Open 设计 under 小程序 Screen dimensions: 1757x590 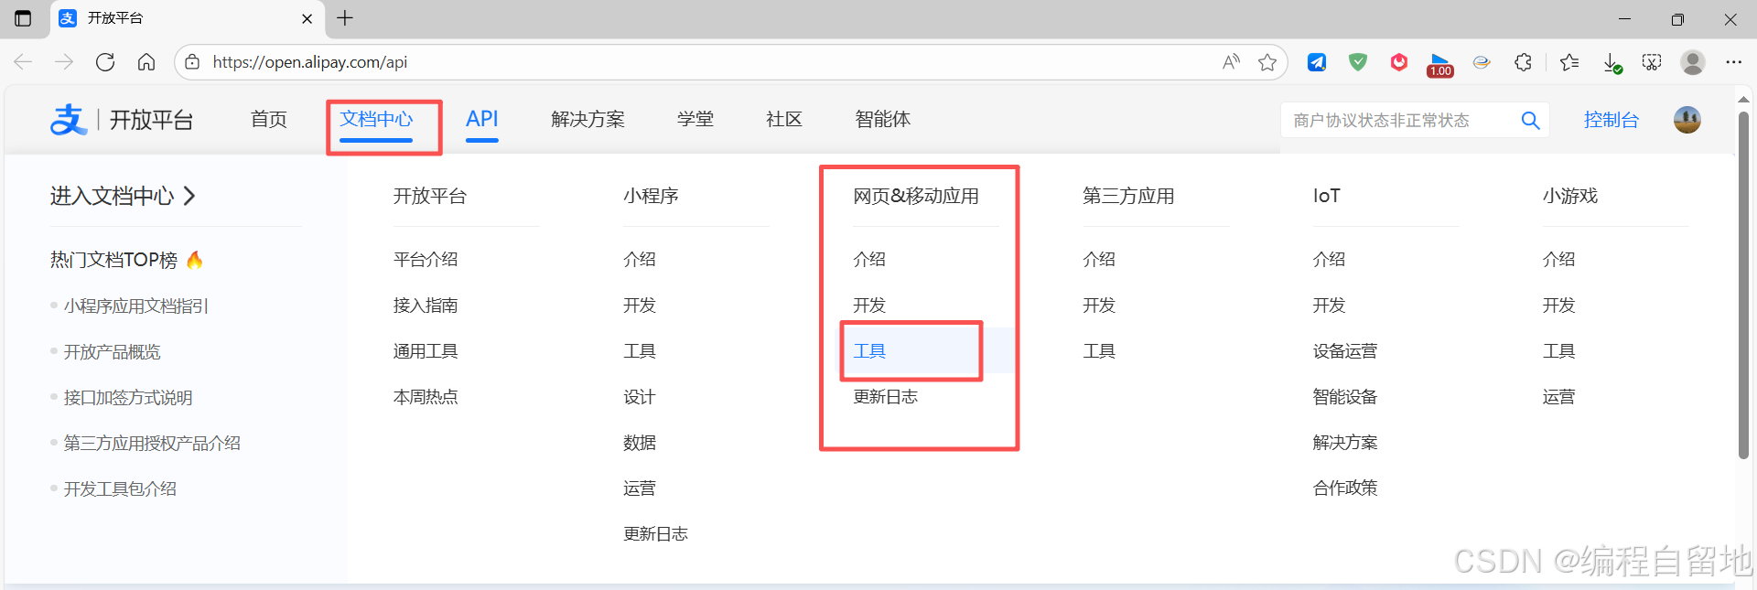click(640, 397)
